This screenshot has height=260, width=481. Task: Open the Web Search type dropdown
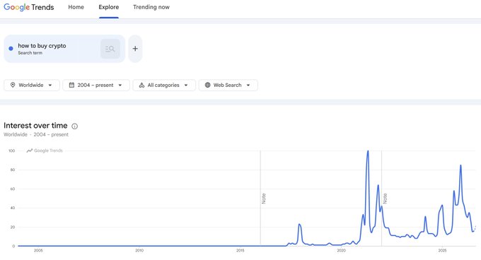(228, 85)
